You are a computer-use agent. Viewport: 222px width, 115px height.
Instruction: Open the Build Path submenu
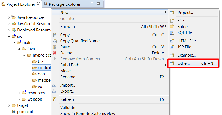[x=70, y=65]
